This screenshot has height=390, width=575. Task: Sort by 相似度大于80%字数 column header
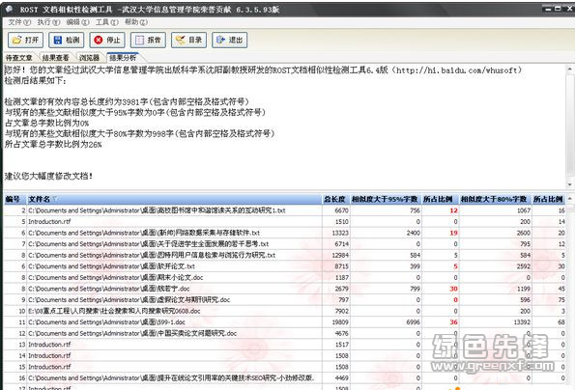click(494, 199)
